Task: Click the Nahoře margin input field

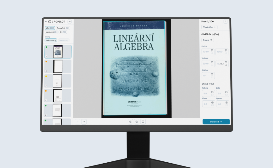Action: click(209, 93)
